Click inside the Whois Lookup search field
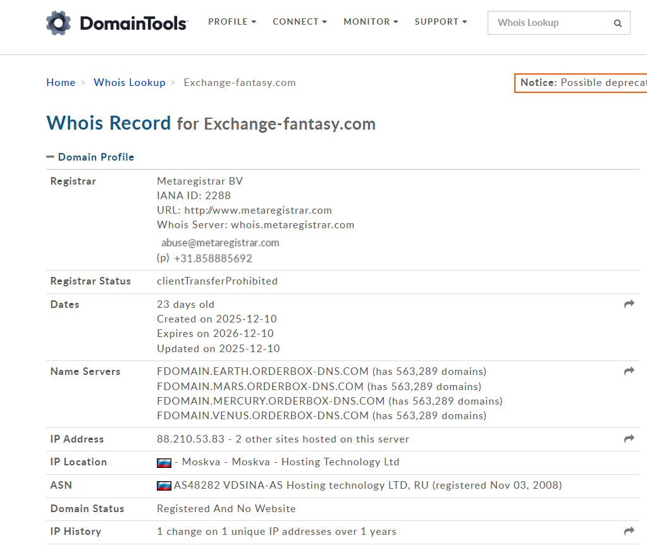 pos(550,23)
